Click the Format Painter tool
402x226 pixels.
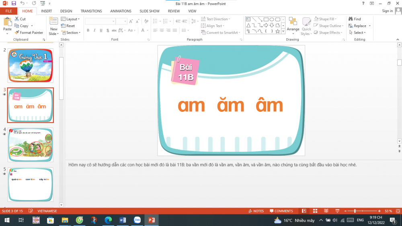29,33
